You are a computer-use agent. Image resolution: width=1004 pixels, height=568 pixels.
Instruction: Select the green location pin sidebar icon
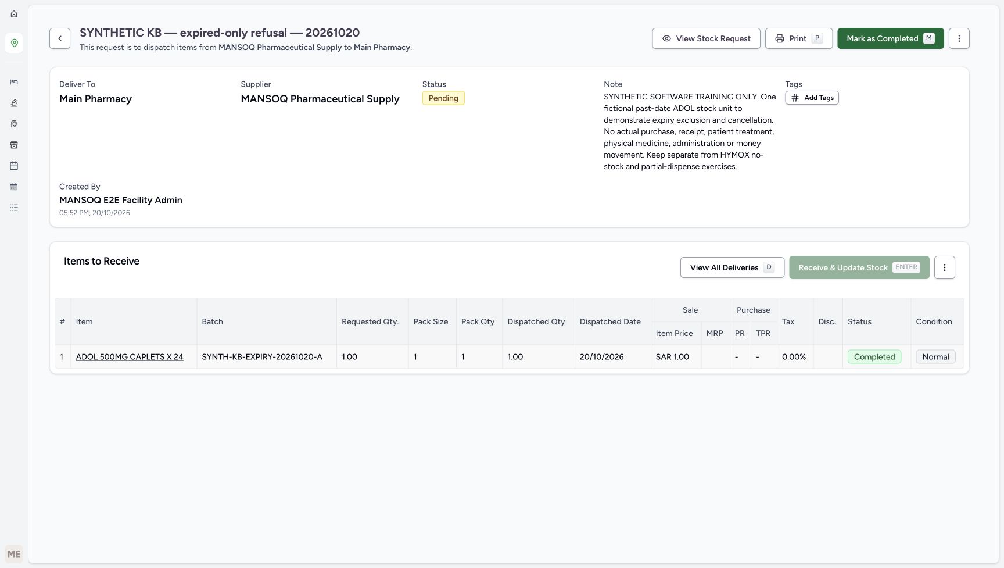[14, 43]
